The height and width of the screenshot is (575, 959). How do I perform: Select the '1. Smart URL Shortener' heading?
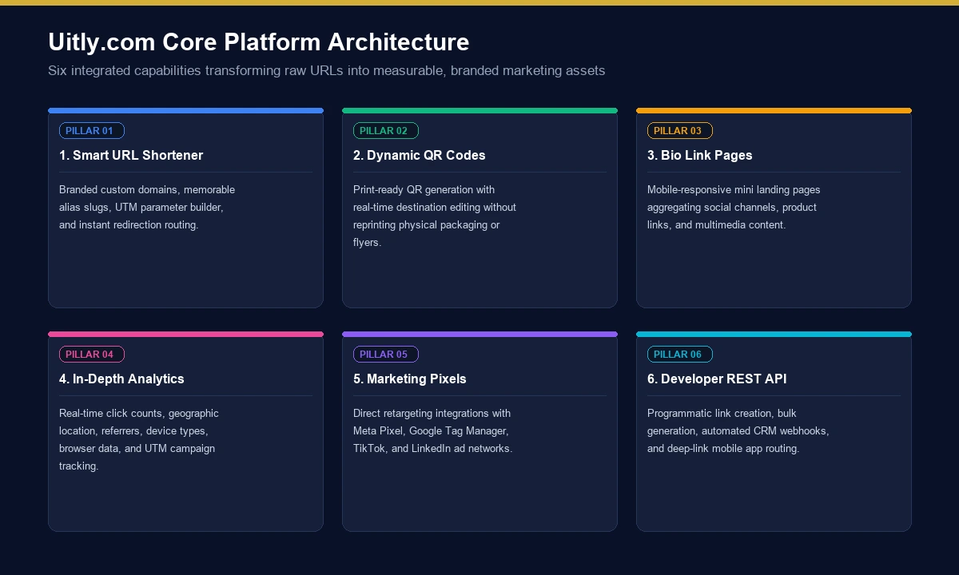[x=131, y=156]
